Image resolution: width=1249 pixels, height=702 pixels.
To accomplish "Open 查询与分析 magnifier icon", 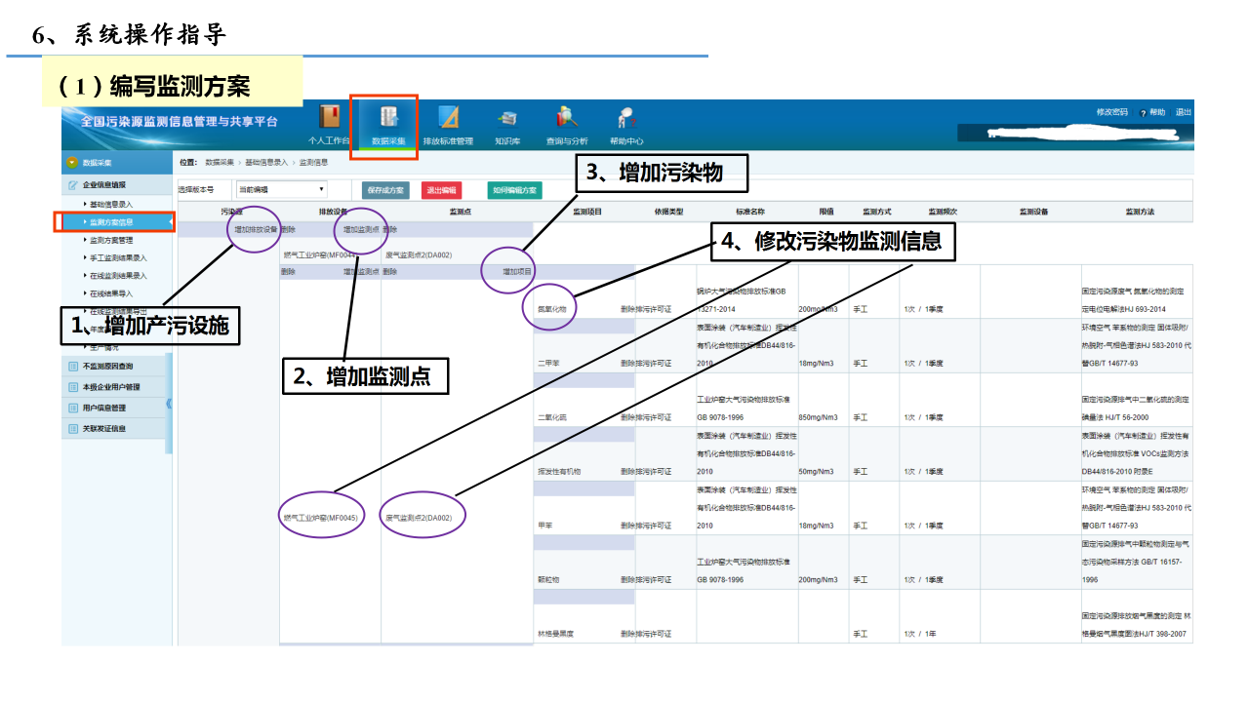I will (x=567, y=118).
